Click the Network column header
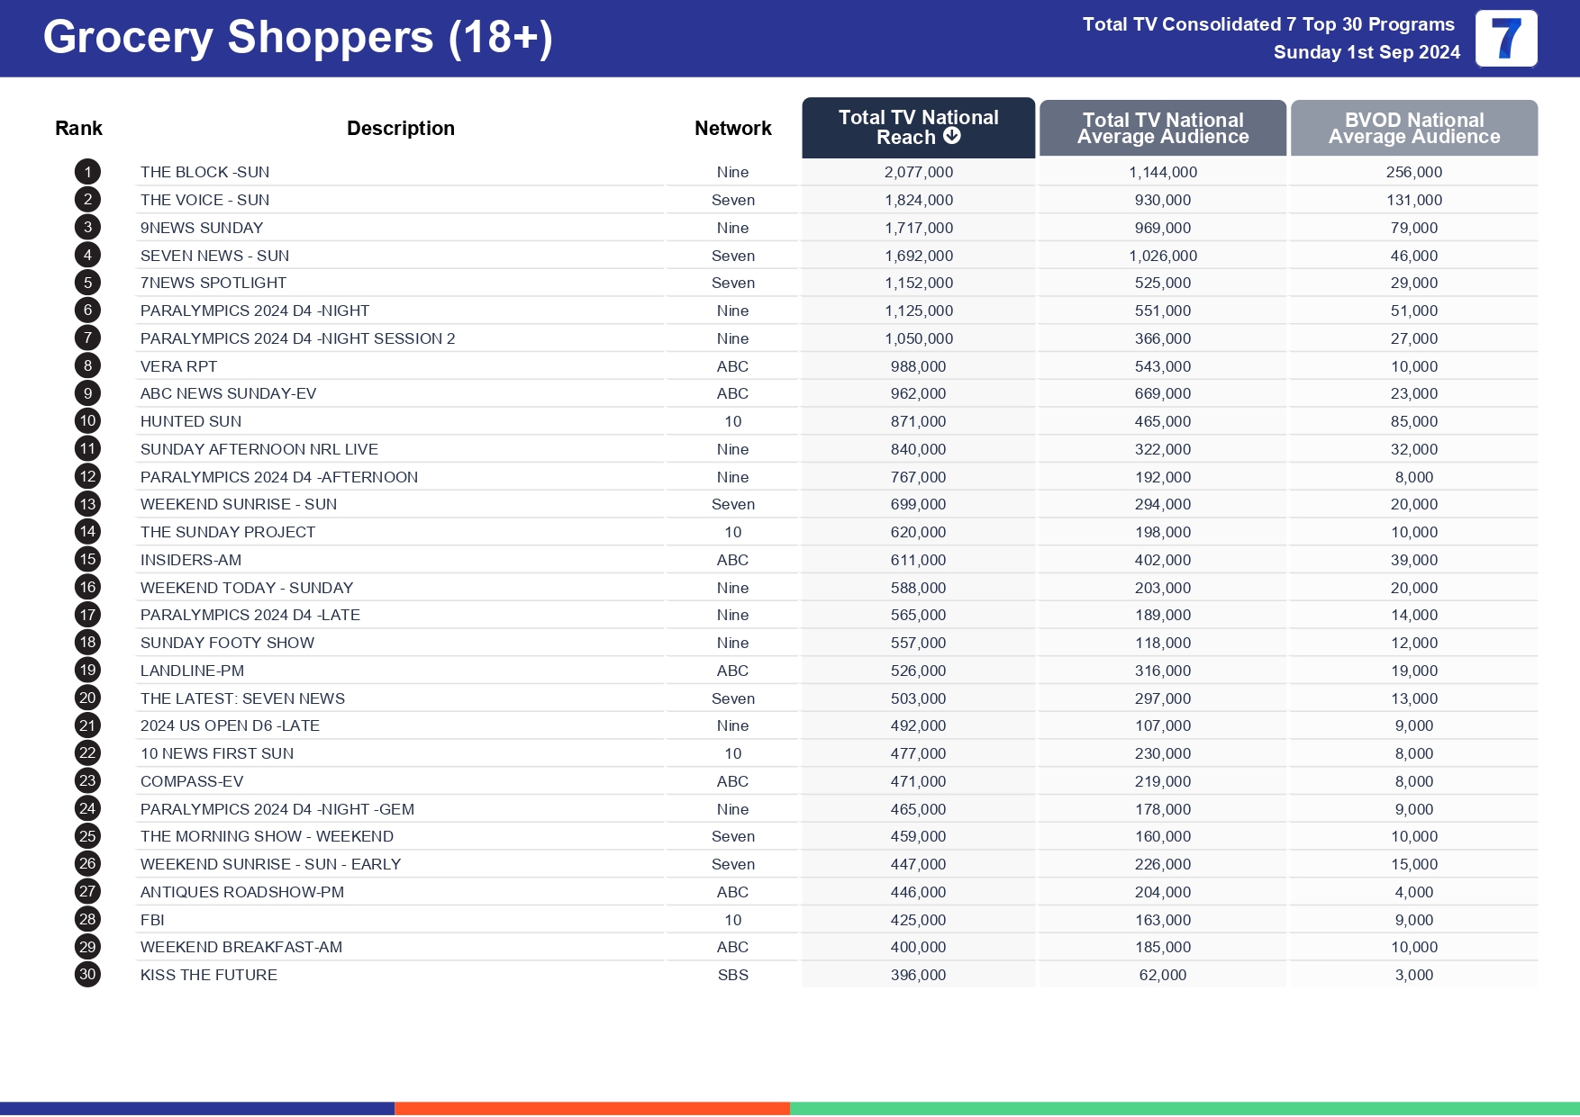 pyautogui.click(x=732, y=129)
